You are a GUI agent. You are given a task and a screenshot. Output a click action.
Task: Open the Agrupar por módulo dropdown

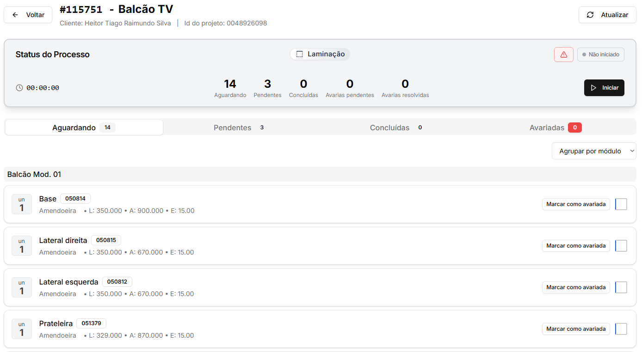tap(593, 151)
